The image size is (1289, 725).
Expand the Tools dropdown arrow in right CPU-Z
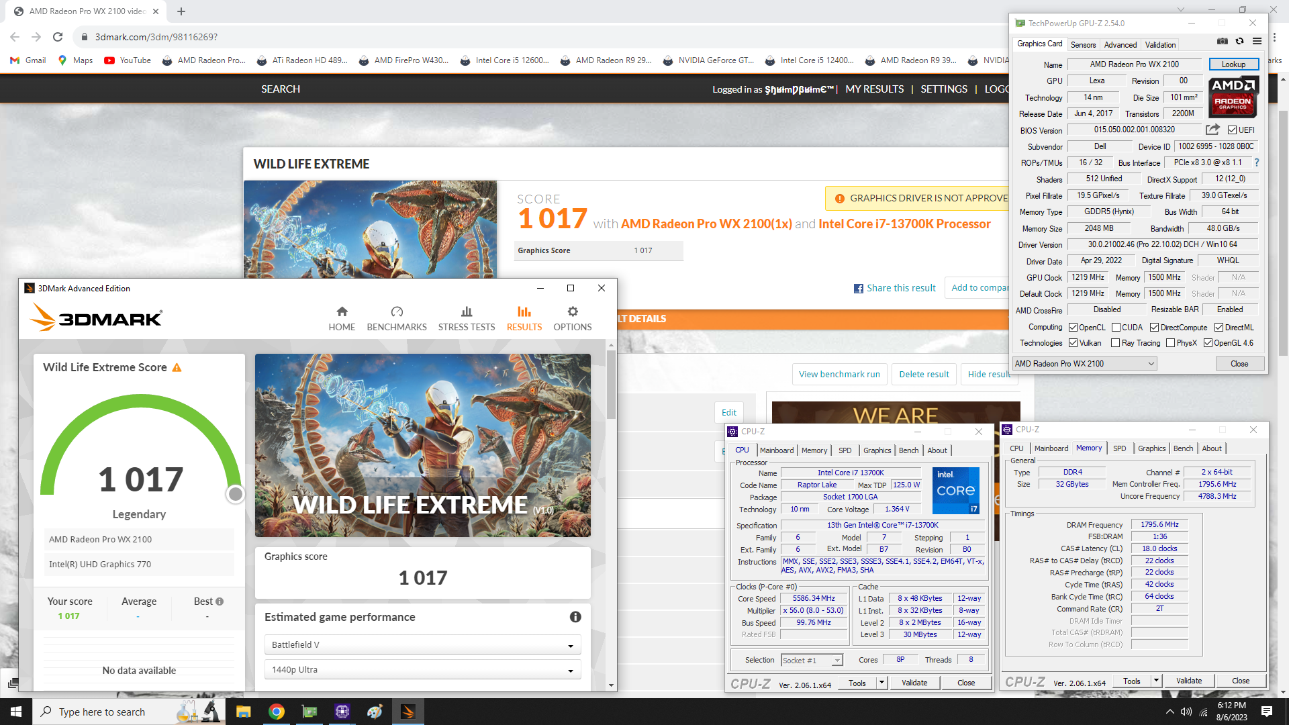(1156, 681)
